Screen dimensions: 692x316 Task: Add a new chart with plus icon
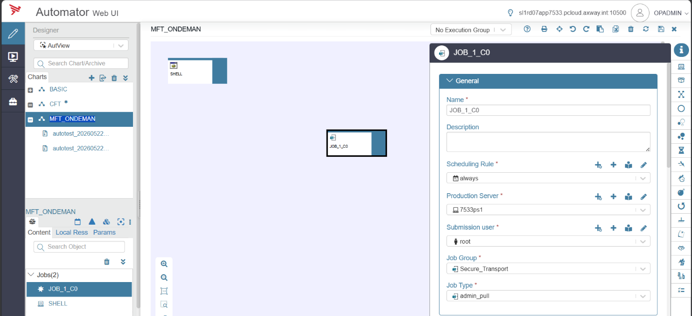click(x=91, y=78)
